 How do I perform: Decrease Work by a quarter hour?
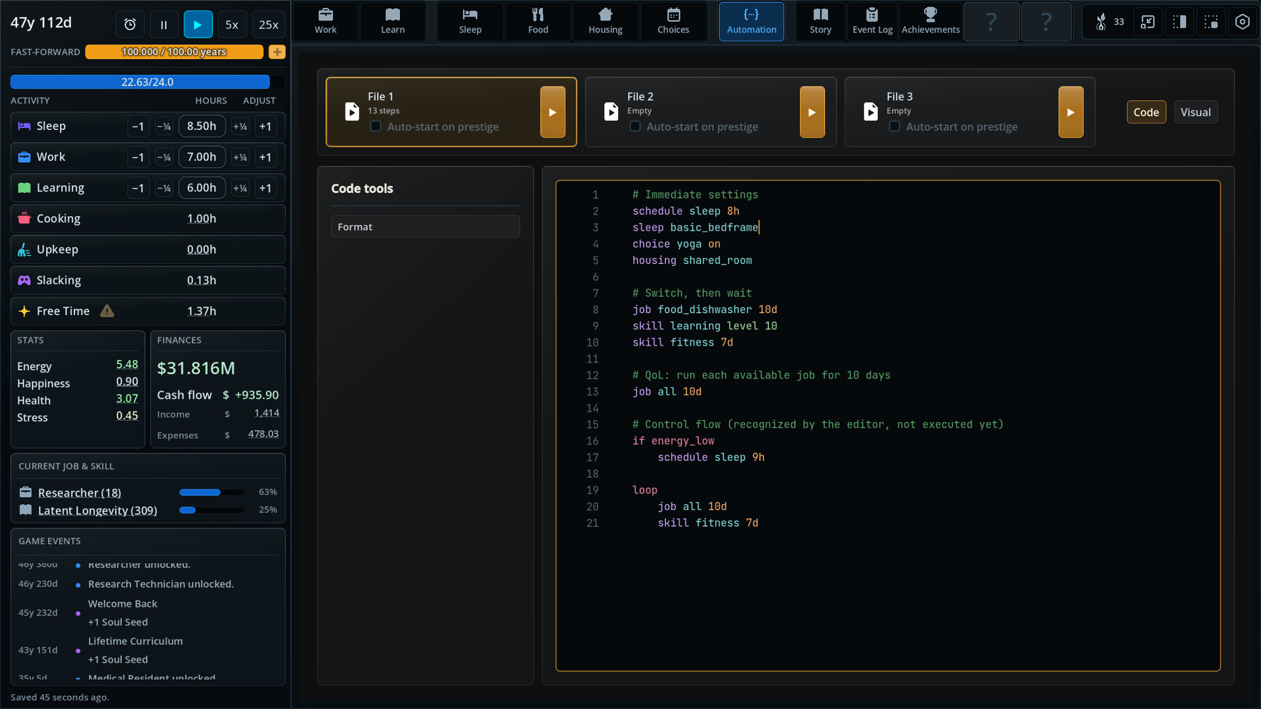(x=164, y=157)
